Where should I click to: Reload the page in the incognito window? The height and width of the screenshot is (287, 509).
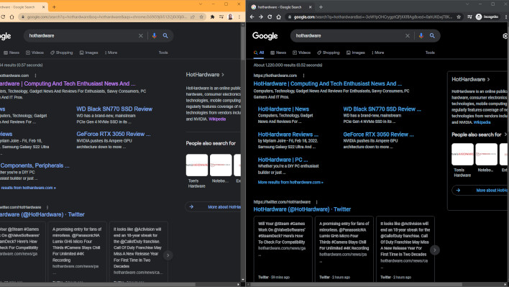tap(270, 17)
